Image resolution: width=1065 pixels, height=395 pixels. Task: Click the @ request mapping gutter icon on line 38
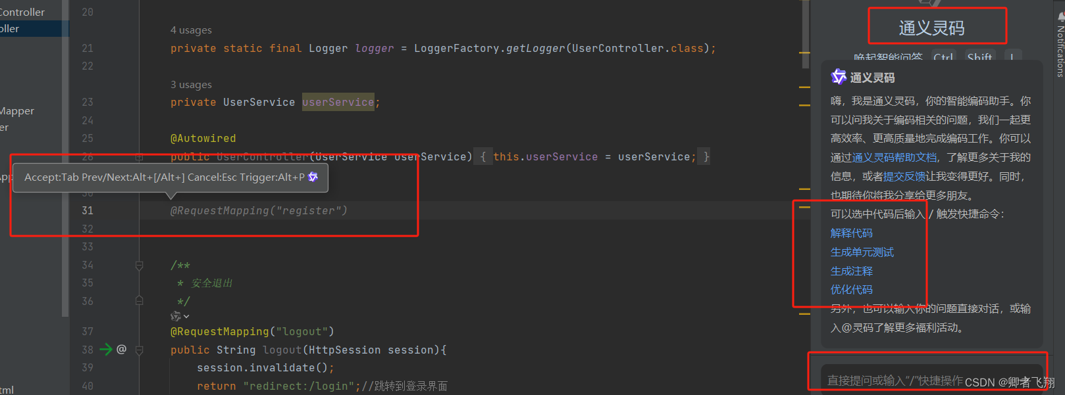coord(121,349)
